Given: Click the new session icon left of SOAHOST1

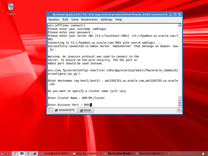Looking at the screenshot, I should point(50,110).
